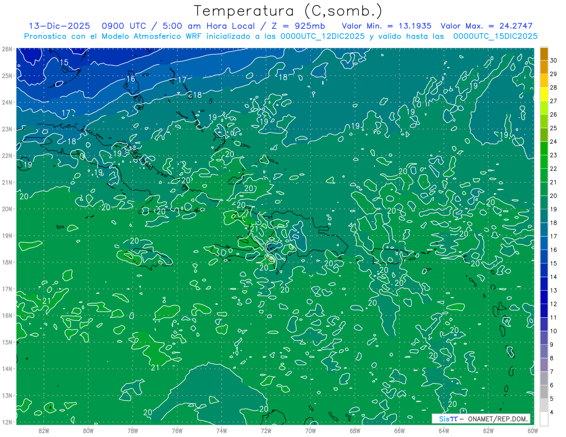Click the teal legend band between 18 and 19
The width and height of the screenshot is (566, 437).
click(x=544, y=216)
